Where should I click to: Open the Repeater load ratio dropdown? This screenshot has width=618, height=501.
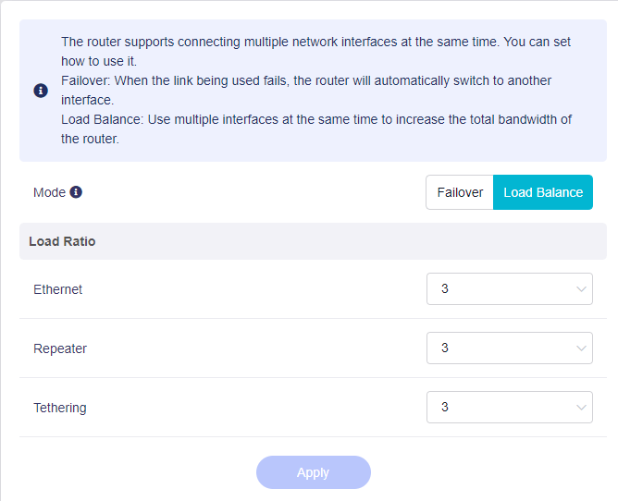tap(509, 348)
